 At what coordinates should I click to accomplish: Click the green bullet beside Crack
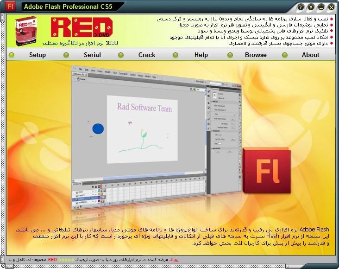tap(121, 55)
